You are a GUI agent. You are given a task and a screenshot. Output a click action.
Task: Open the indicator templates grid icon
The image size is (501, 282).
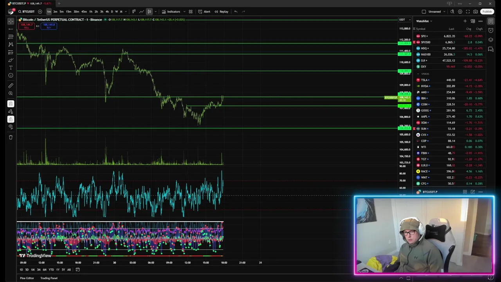pos(191,12)
